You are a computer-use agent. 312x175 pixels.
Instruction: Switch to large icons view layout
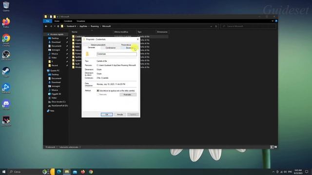tap(275, 147)
